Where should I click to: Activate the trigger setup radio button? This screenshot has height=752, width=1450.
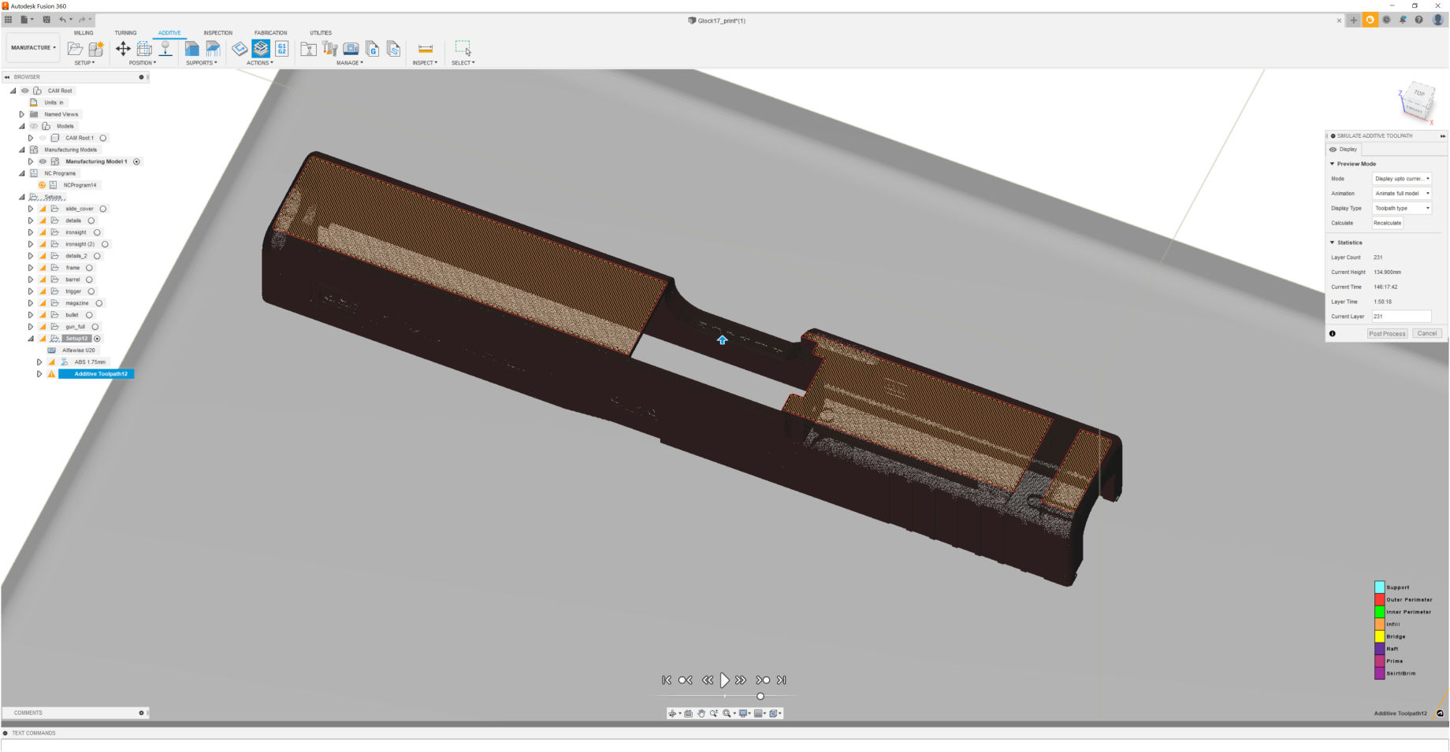click(91, 291)
